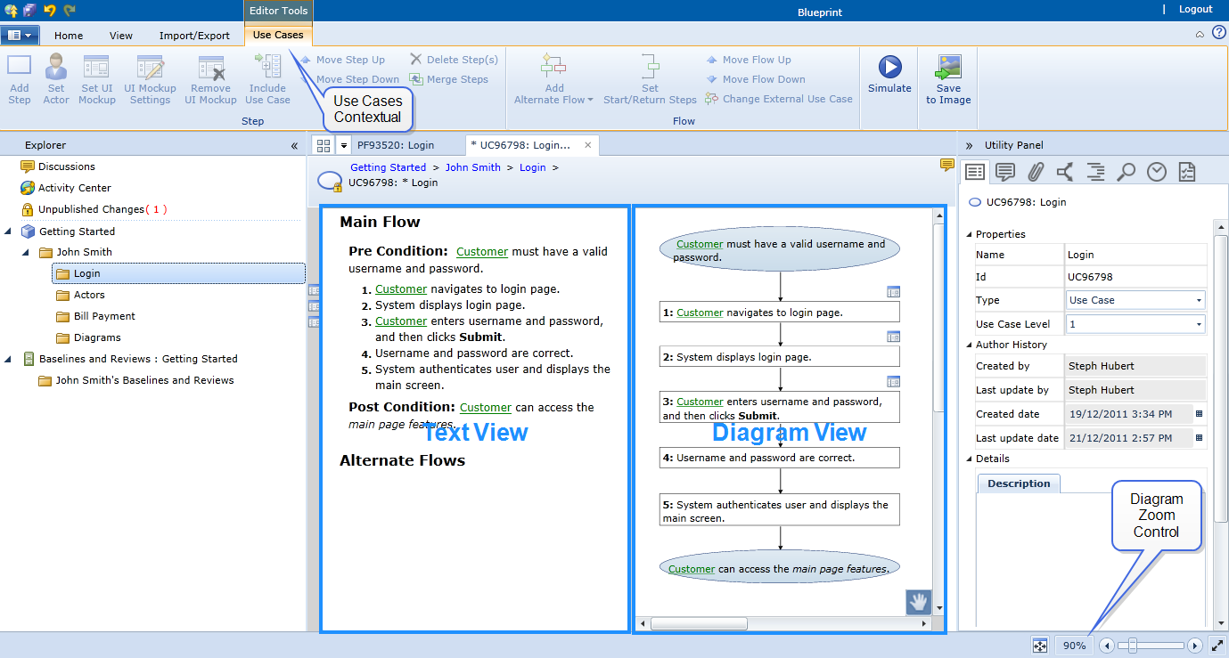Click the zoom out arrow button
The height and width of the screenshot is (658, 1229).
(x=1106, y=646)
